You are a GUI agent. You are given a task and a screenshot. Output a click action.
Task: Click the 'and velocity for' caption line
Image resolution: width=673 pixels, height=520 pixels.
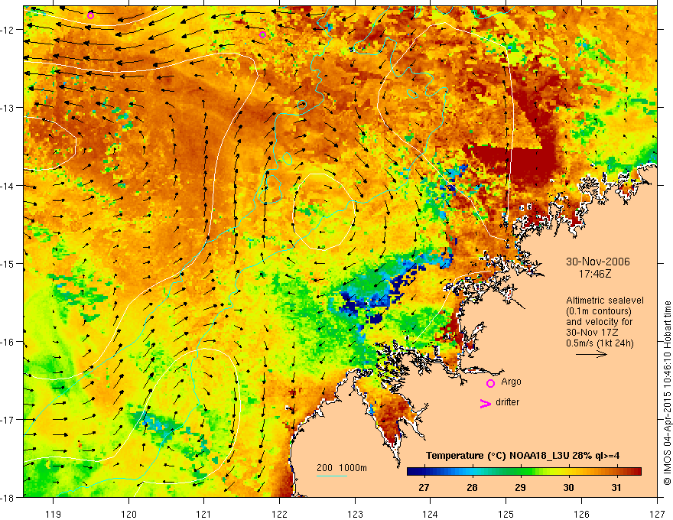pyautogui.click(x=599, y=322)
